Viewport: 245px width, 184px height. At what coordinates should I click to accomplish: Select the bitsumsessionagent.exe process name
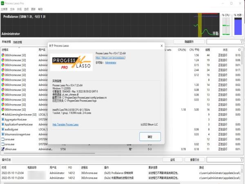pos(18,134)
